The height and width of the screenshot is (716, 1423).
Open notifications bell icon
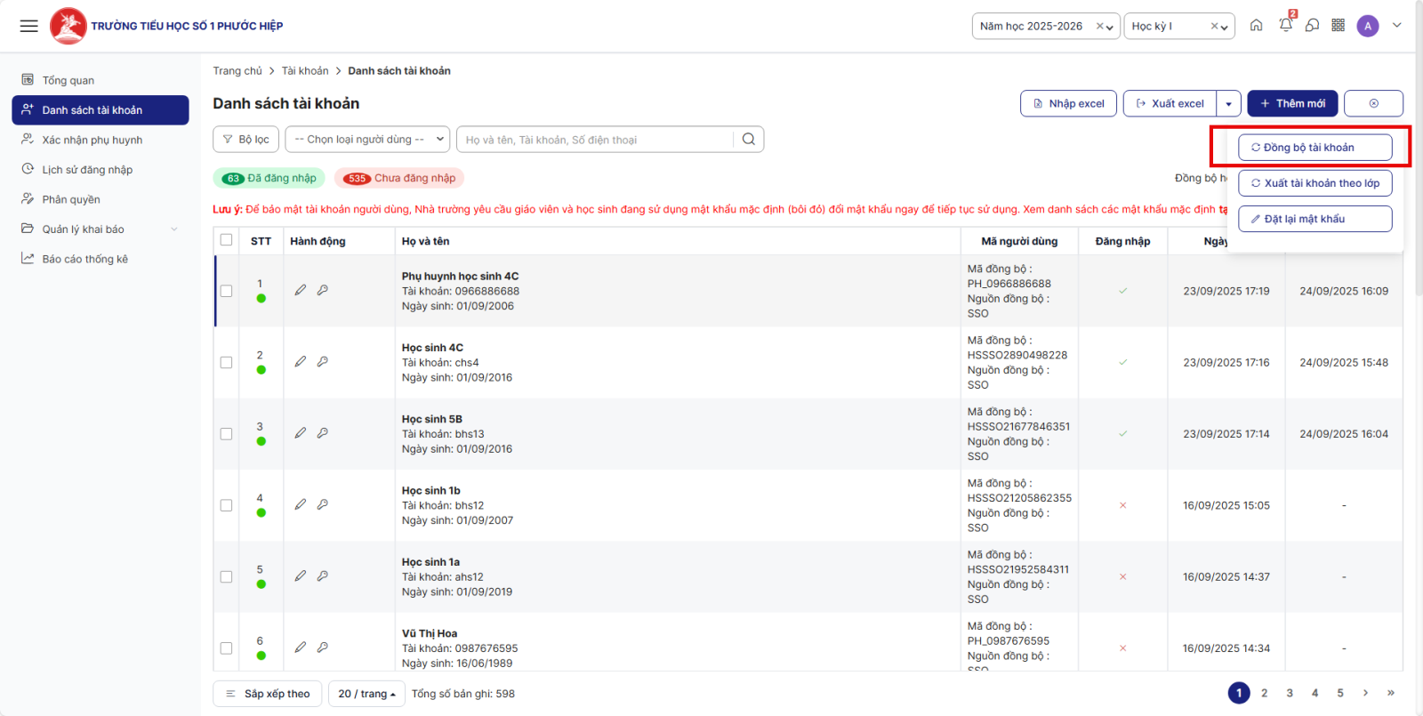point(1285,26)
